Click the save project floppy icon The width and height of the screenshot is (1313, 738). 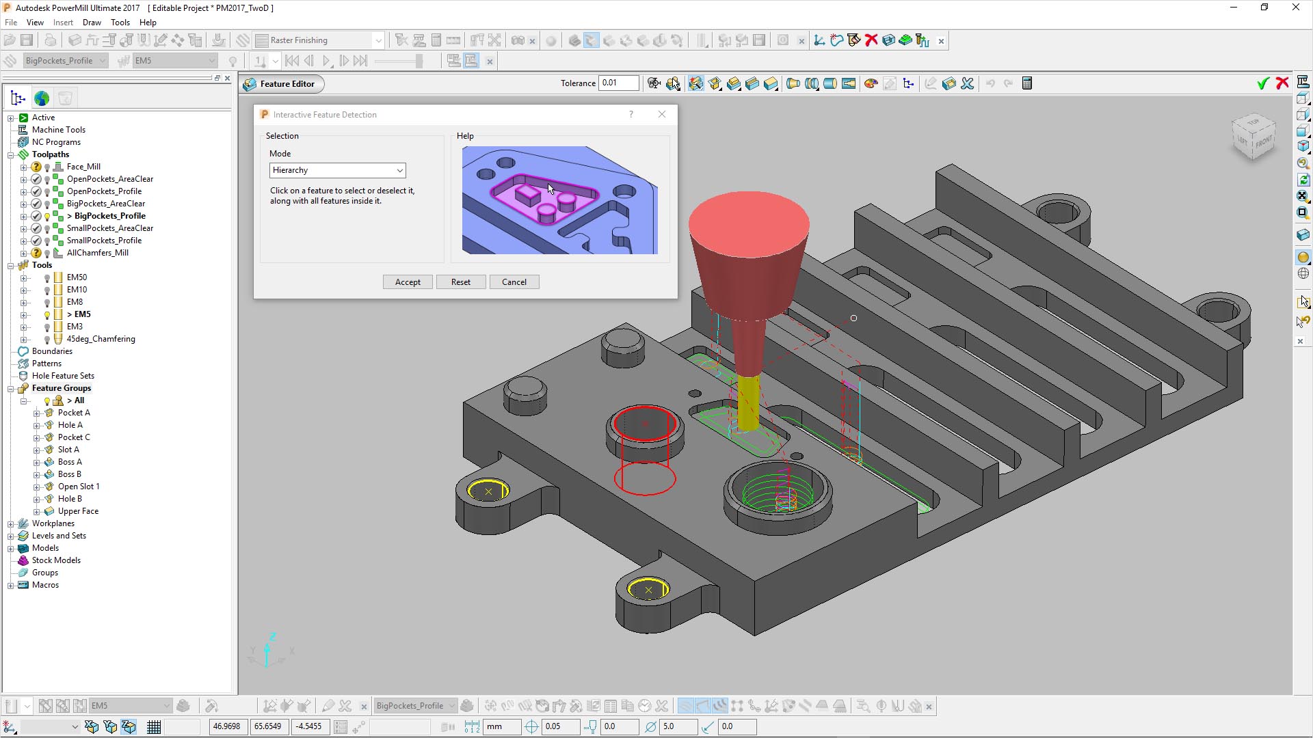(x=27, y=40)
